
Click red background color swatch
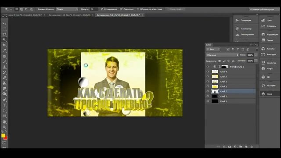click(x=6, y=138)
